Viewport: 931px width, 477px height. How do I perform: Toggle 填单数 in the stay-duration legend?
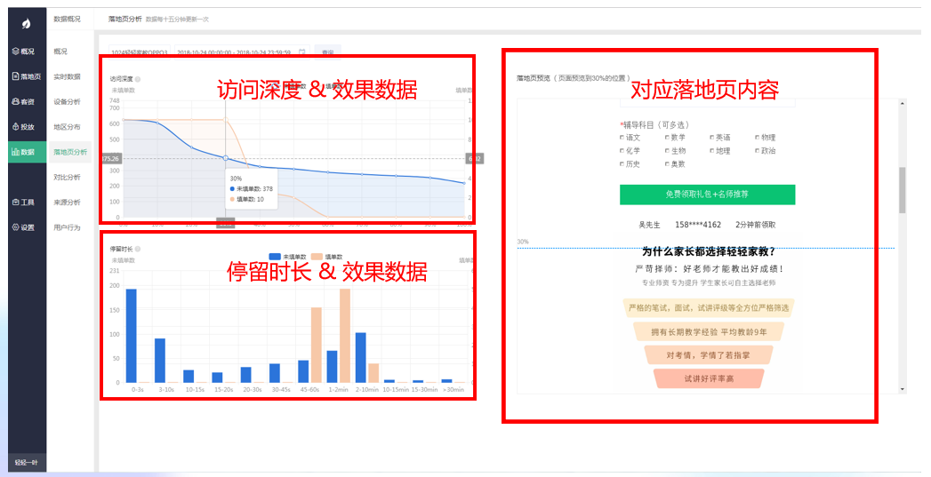327,257
